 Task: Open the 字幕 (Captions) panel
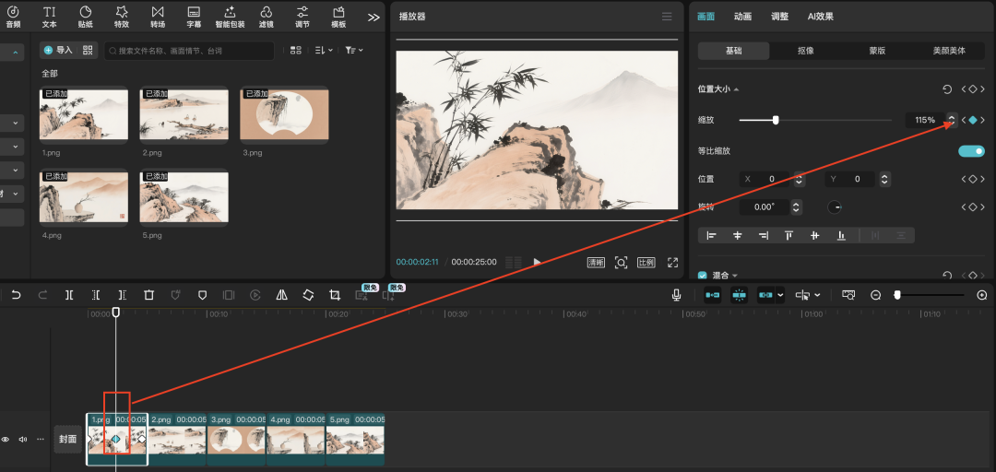pos(194,18)
